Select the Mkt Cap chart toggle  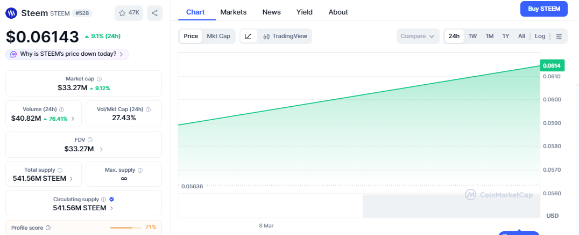tap(218, 36)
